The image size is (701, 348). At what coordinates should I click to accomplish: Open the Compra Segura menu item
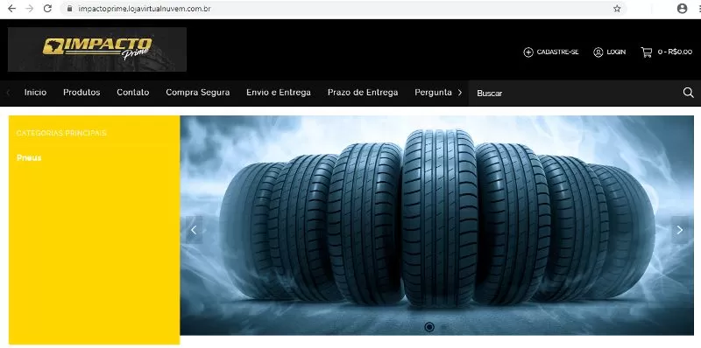tap(198, 93)
